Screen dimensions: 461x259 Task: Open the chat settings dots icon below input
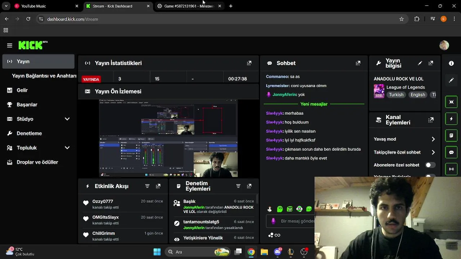coord(271,235)
